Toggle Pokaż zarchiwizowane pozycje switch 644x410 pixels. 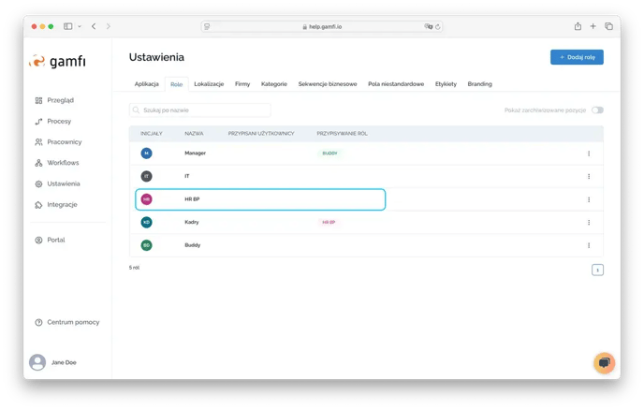597,110
